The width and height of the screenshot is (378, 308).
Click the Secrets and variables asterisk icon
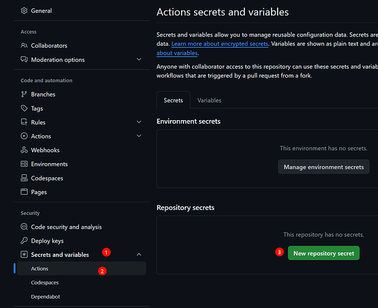click(x=24, y=254)
